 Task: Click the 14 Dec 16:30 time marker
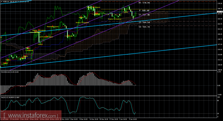pos(94,119)
